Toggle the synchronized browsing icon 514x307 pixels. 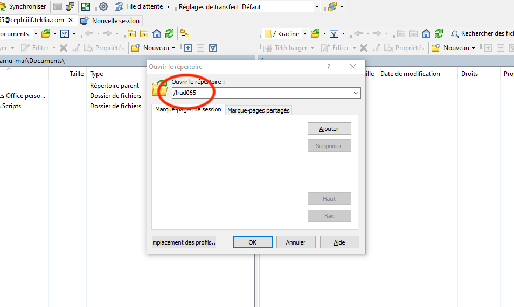coord(86,6)
